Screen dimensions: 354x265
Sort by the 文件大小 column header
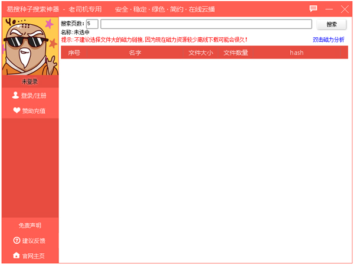point(200,53)
